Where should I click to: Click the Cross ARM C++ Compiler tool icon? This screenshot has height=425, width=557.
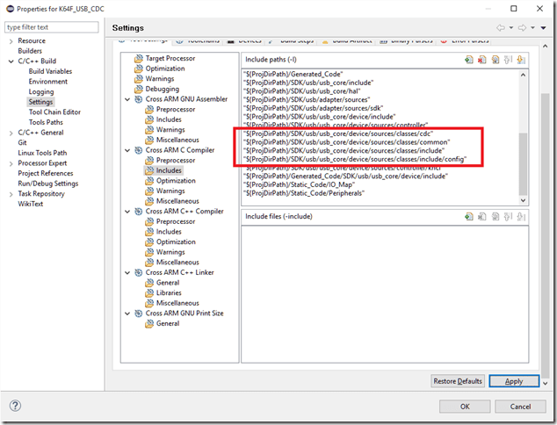click(139, 212)
